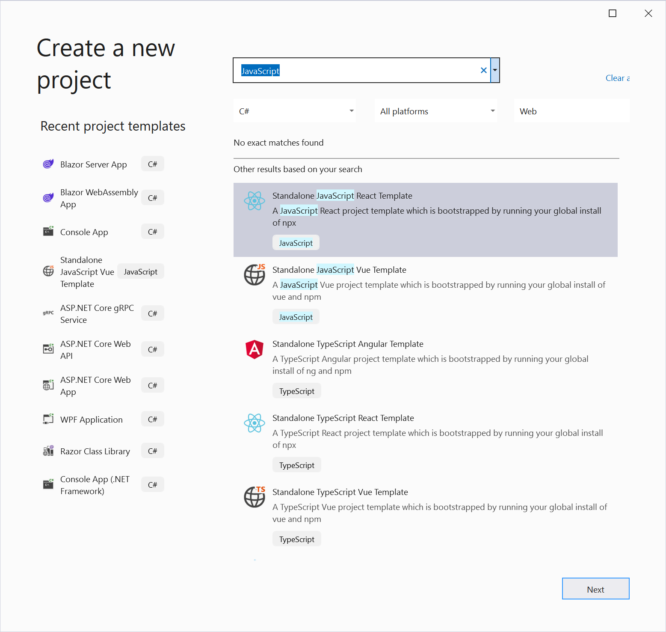Click the React icon of JavaScript React Template
The width and height of the screenshot is (666, 632).
tap(255, 200)
